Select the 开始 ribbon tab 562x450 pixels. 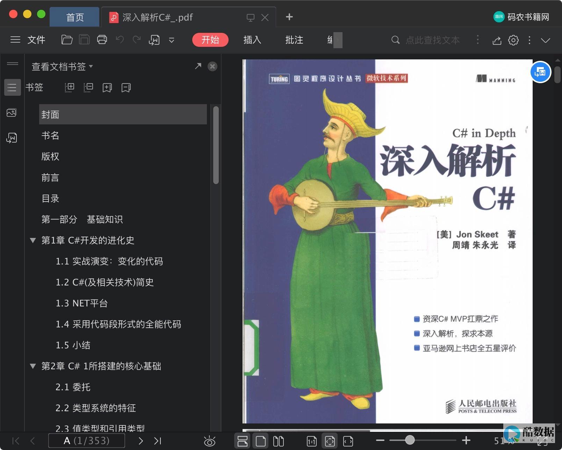(x=210, y=40)
